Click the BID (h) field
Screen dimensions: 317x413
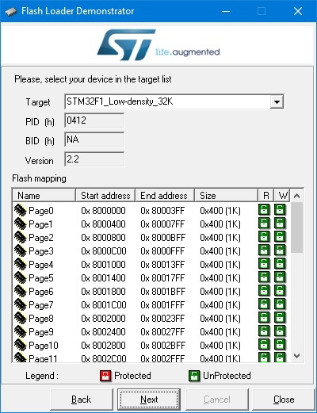coord(94,140)
